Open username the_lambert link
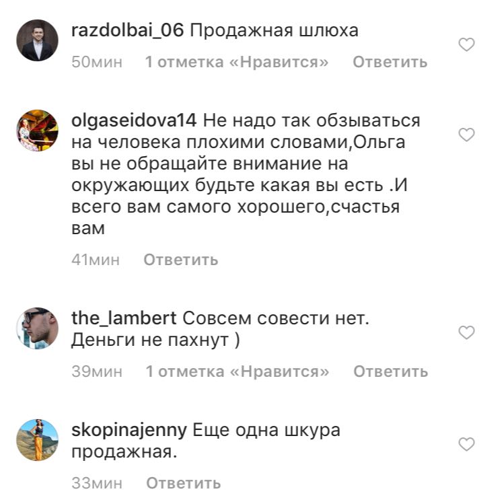The height and width of the screenshot is (504, 504). click(x=124, y=318)
